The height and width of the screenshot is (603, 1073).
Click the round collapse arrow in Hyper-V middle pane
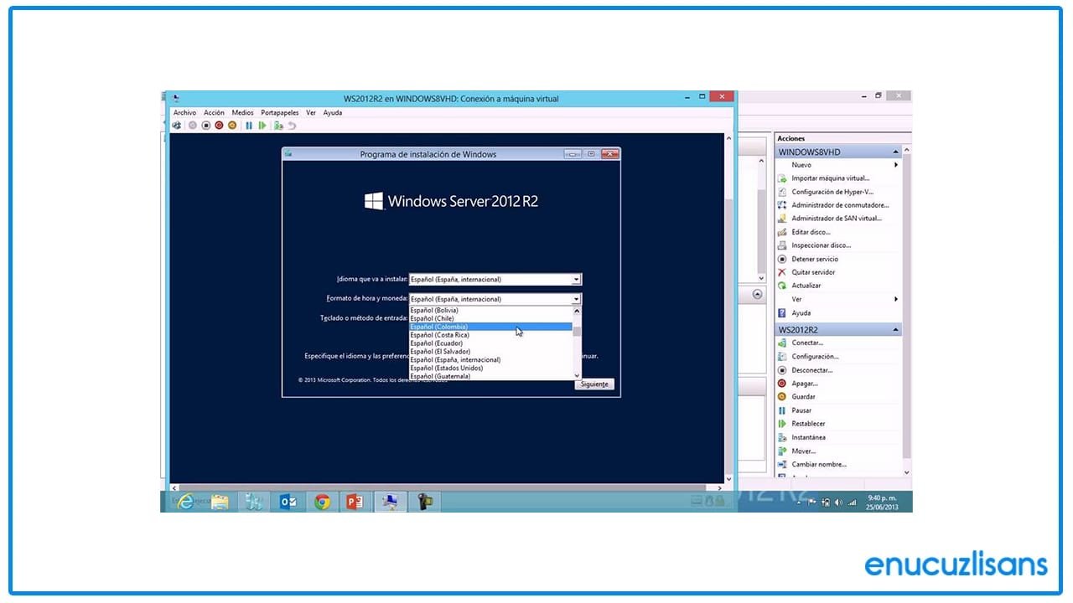[x=758, y=295]
